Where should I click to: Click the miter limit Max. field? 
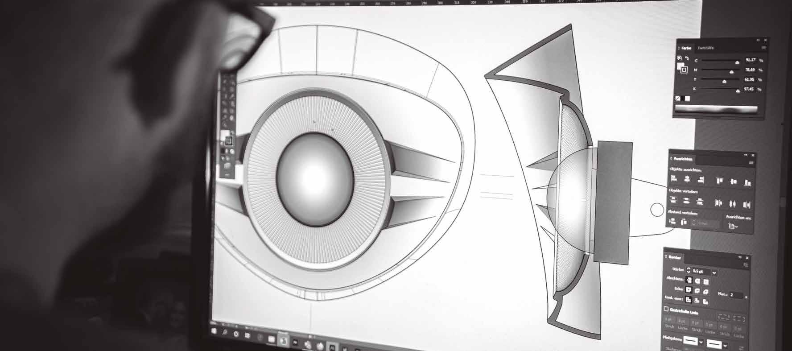pyautogui.click(x=736, y=295)
